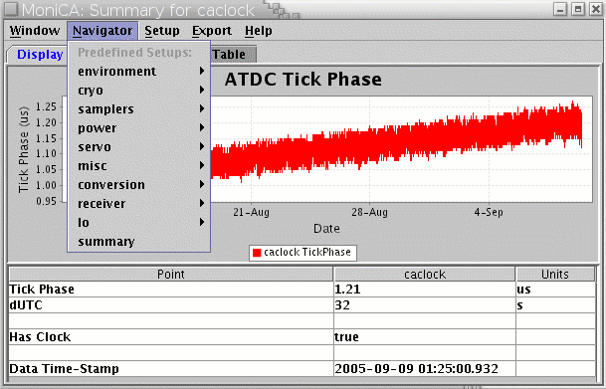The image size is (606, 389).
Task: Select the dUTC value 32
Action: 342,305
